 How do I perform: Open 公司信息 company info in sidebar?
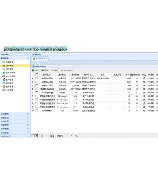(x=8, y=62)
